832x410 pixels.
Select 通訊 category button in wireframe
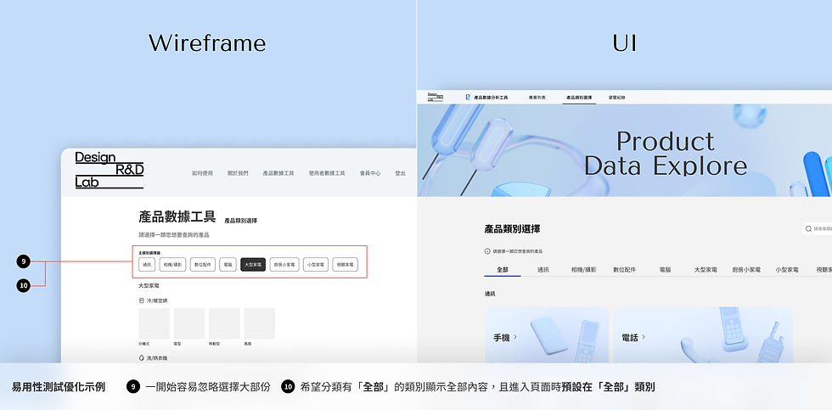pos(147,265)
